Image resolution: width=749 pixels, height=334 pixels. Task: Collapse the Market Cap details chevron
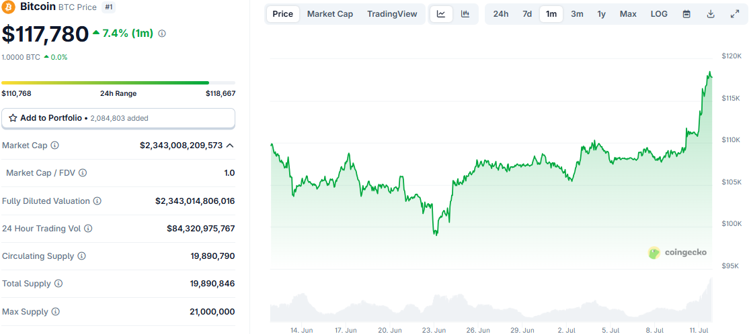point(230,146)
